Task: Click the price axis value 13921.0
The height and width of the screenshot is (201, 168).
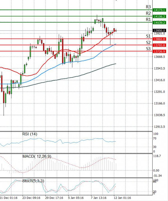Action: point(159,34)
